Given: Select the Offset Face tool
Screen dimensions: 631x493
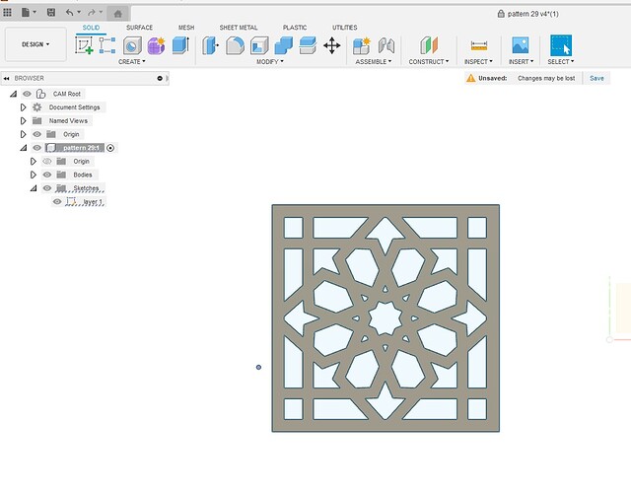Looking at the screenshot, I should point(308,45).
